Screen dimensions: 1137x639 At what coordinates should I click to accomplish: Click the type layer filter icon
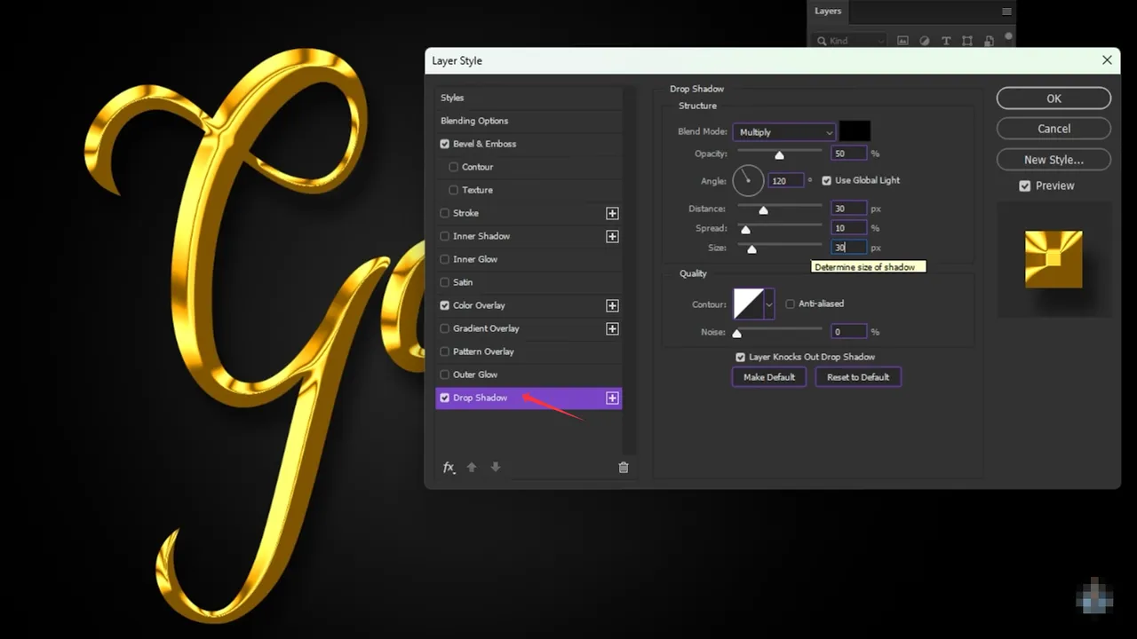pos(945,41)
